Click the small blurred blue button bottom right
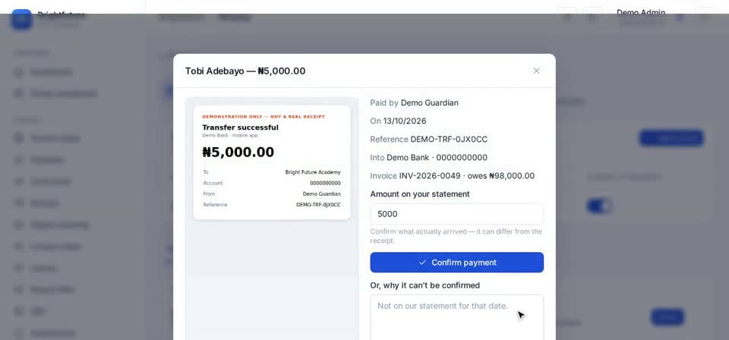Viewport: 729px width, 340px height. (667, 317)
